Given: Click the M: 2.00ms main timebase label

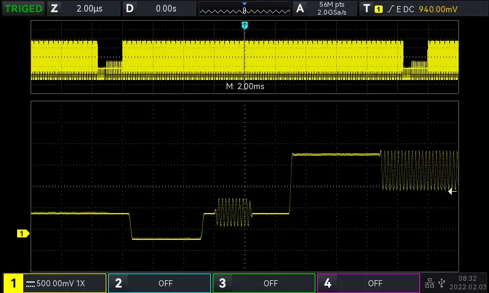Looking at the screenshot, I should [244, 87].
